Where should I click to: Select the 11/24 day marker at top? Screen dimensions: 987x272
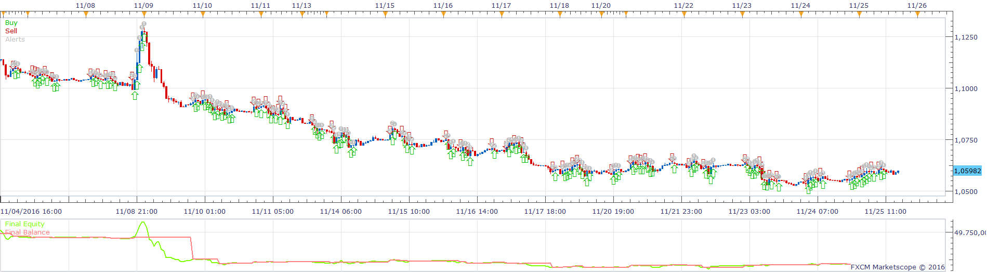click(x=800, y=6)
